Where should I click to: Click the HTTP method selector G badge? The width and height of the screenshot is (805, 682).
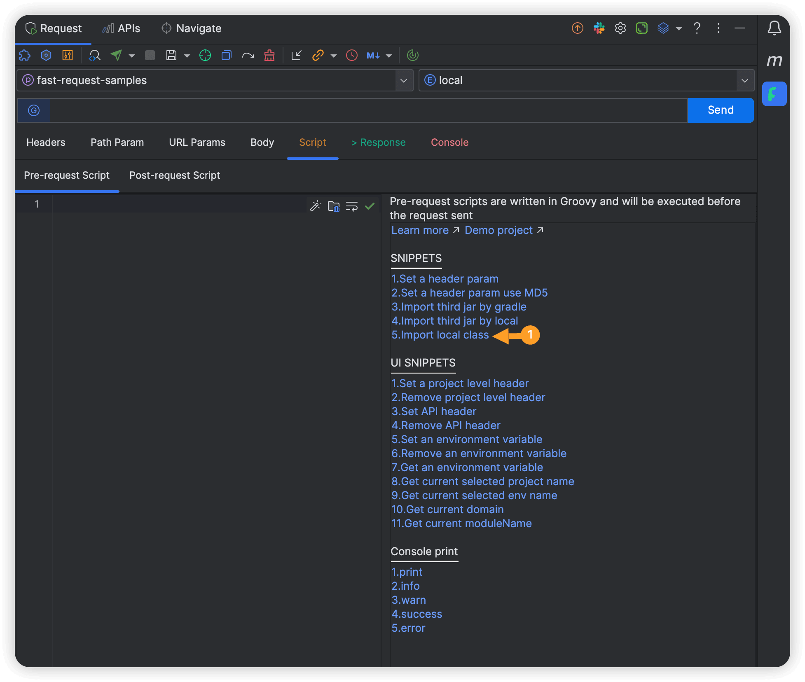click(x=34, y=110)
